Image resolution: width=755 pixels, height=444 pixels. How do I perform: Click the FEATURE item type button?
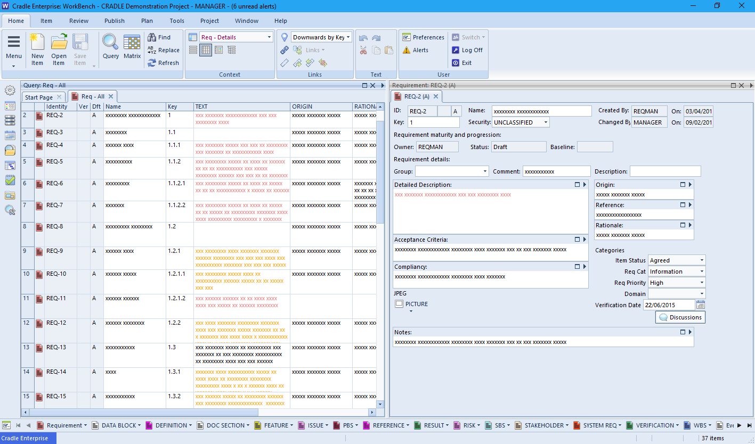pos(272,425)
